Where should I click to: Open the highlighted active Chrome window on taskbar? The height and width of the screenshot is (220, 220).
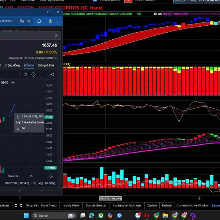click(x=175, y=216)
